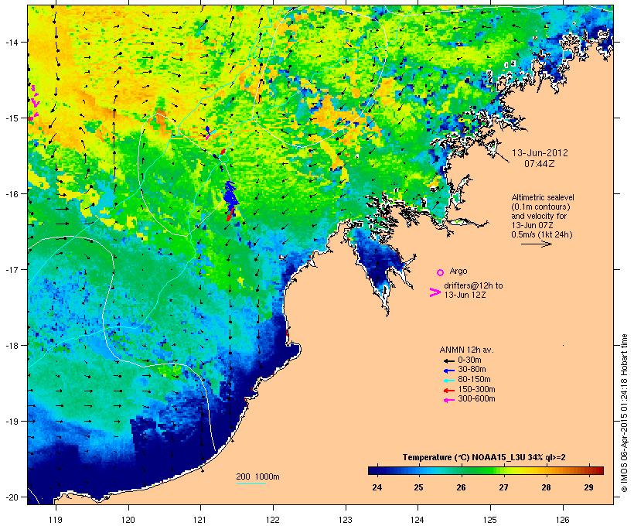
Task: Click the red 150-300m legend arrow
Action: tap(448, 390)
